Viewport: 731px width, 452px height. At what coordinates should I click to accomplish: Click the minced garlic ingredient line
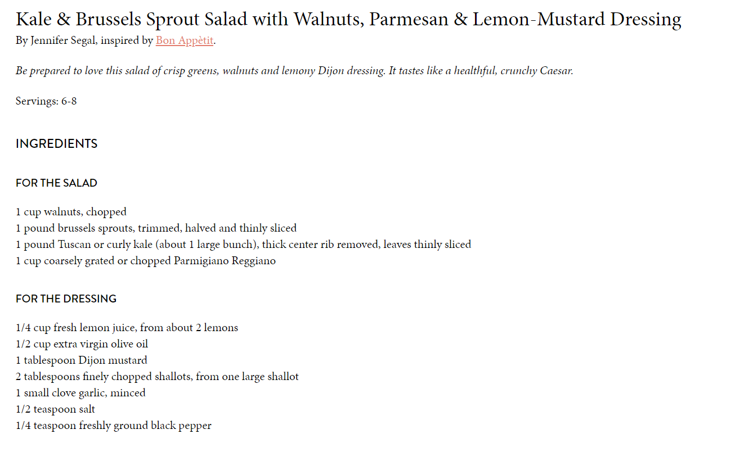tap(80, 393)
